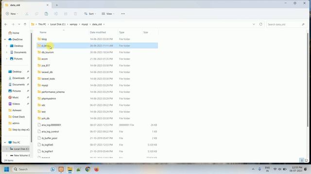311x174 pixels.
Task: Switch to large thumbnails view icon
Action: (306, 160)
